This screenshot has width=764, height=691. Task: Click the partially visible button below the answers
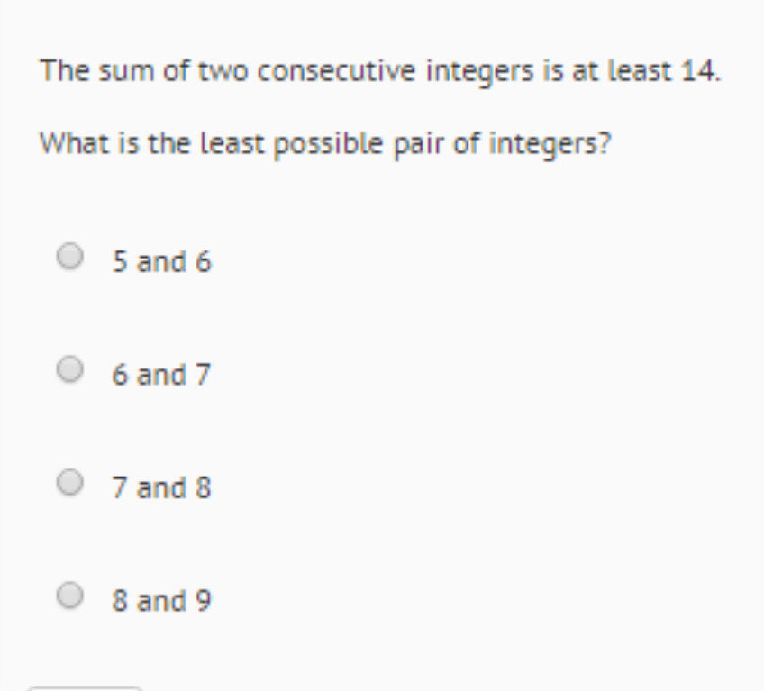click(x=85, y=688)
